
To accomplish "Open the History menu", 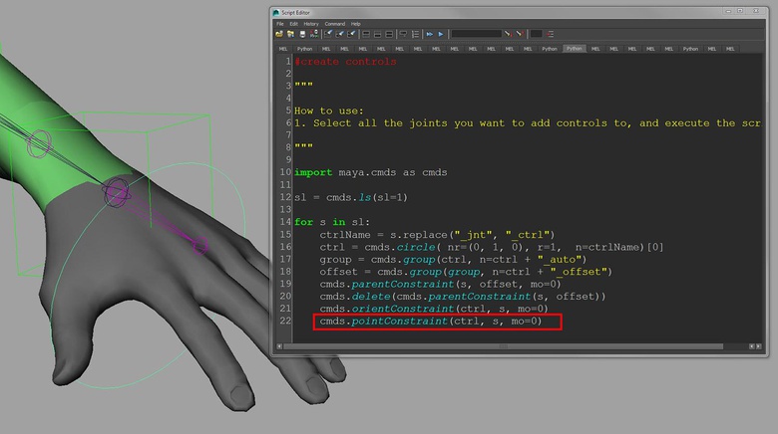I will click(x=311, y=23).
